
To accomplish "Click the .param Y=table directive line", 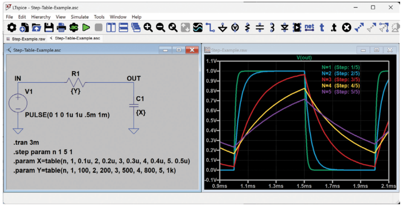I will coord(95,171).
